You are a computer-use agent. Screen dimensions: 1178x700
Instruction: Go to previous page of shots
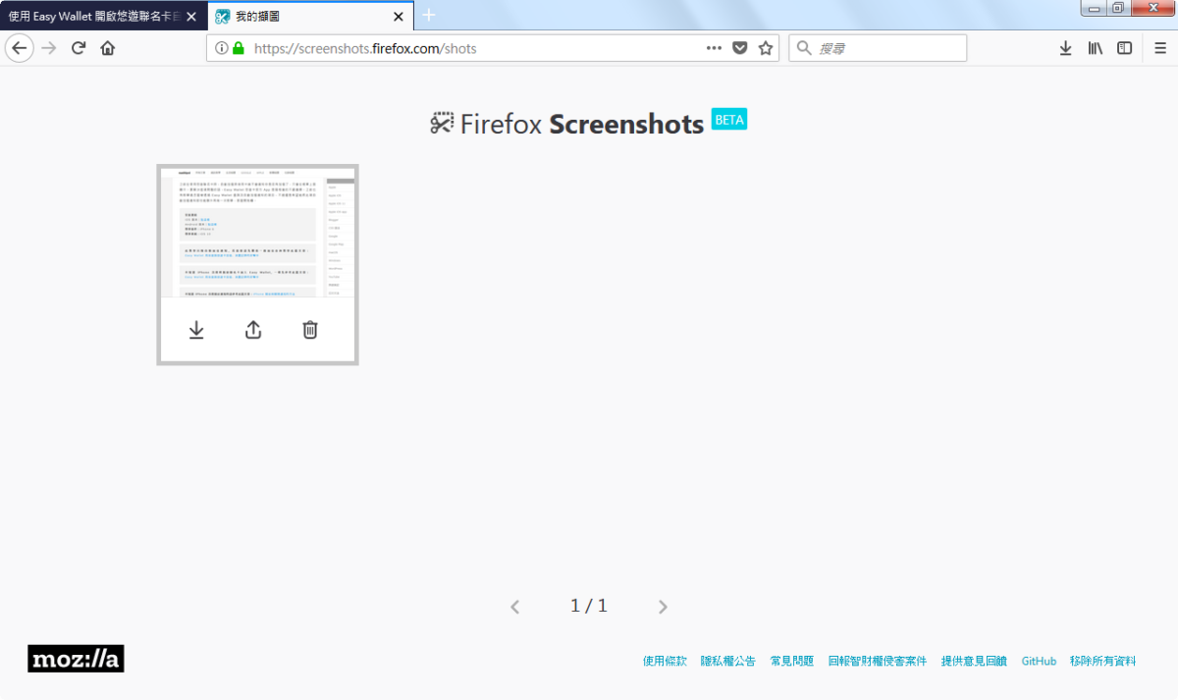(514, 607)
